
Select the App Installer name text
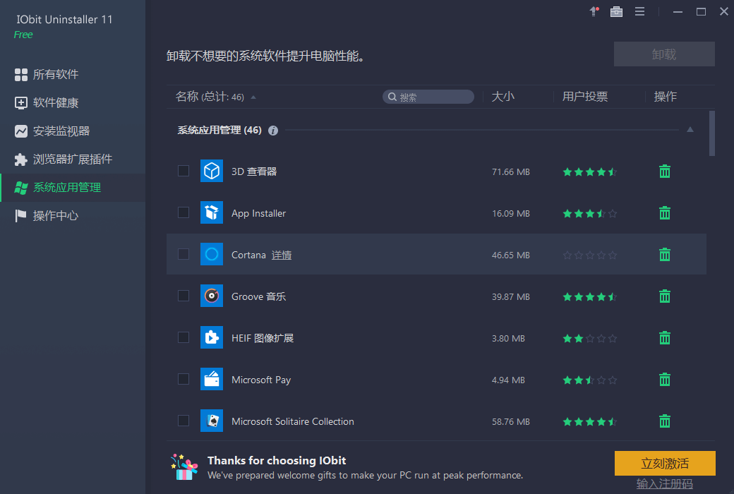pos(258,213)
